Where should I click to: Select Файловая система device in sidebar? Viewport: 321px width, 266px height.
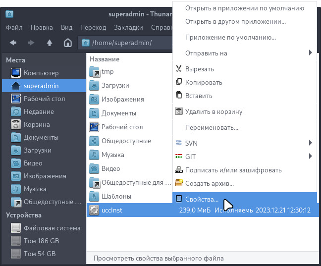[52, 228]
